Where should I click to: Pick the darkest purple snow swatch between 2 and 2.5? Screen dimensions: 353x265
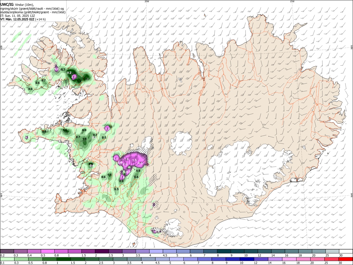(101, 251)
